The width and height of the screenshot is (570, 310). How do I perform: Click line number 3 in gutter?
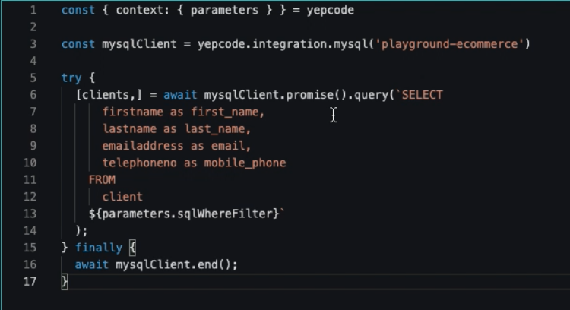pos(33,44)
